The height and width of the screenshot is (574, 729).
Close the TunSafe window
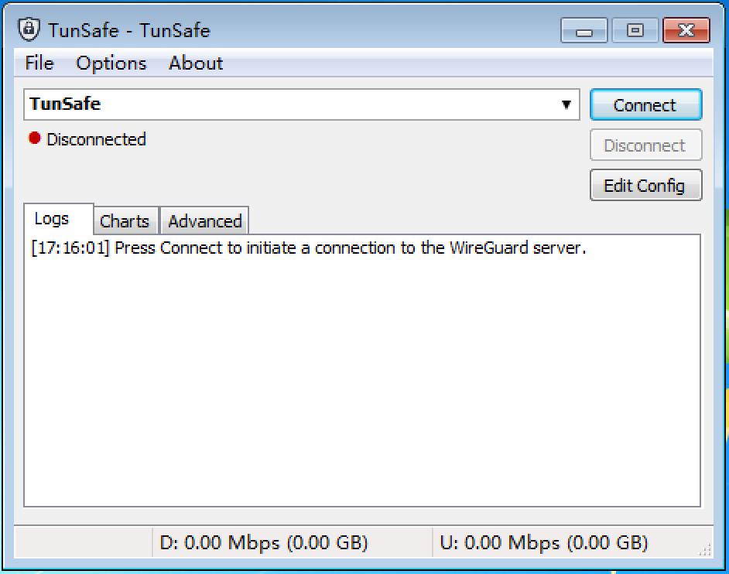[686, 30]
